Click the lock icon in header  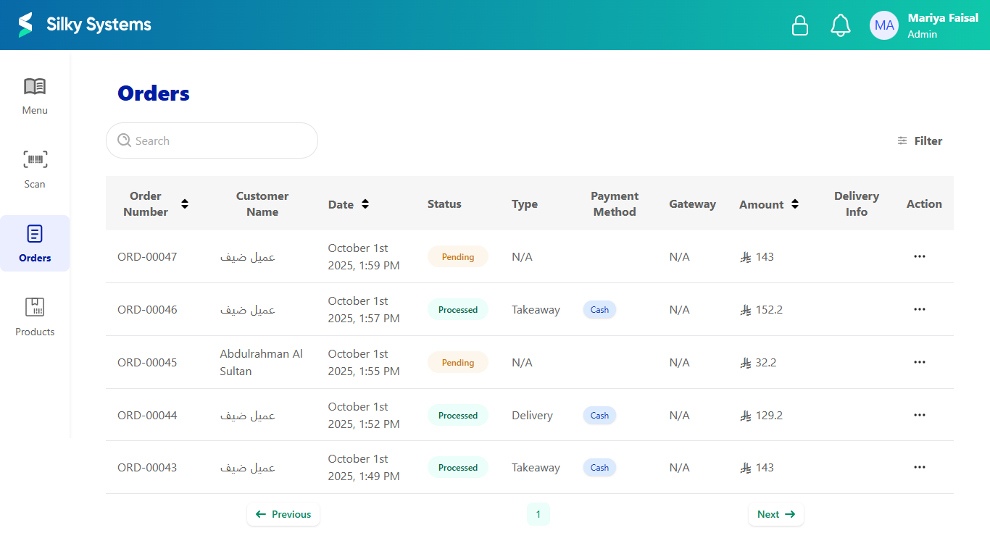click(799, 25)
